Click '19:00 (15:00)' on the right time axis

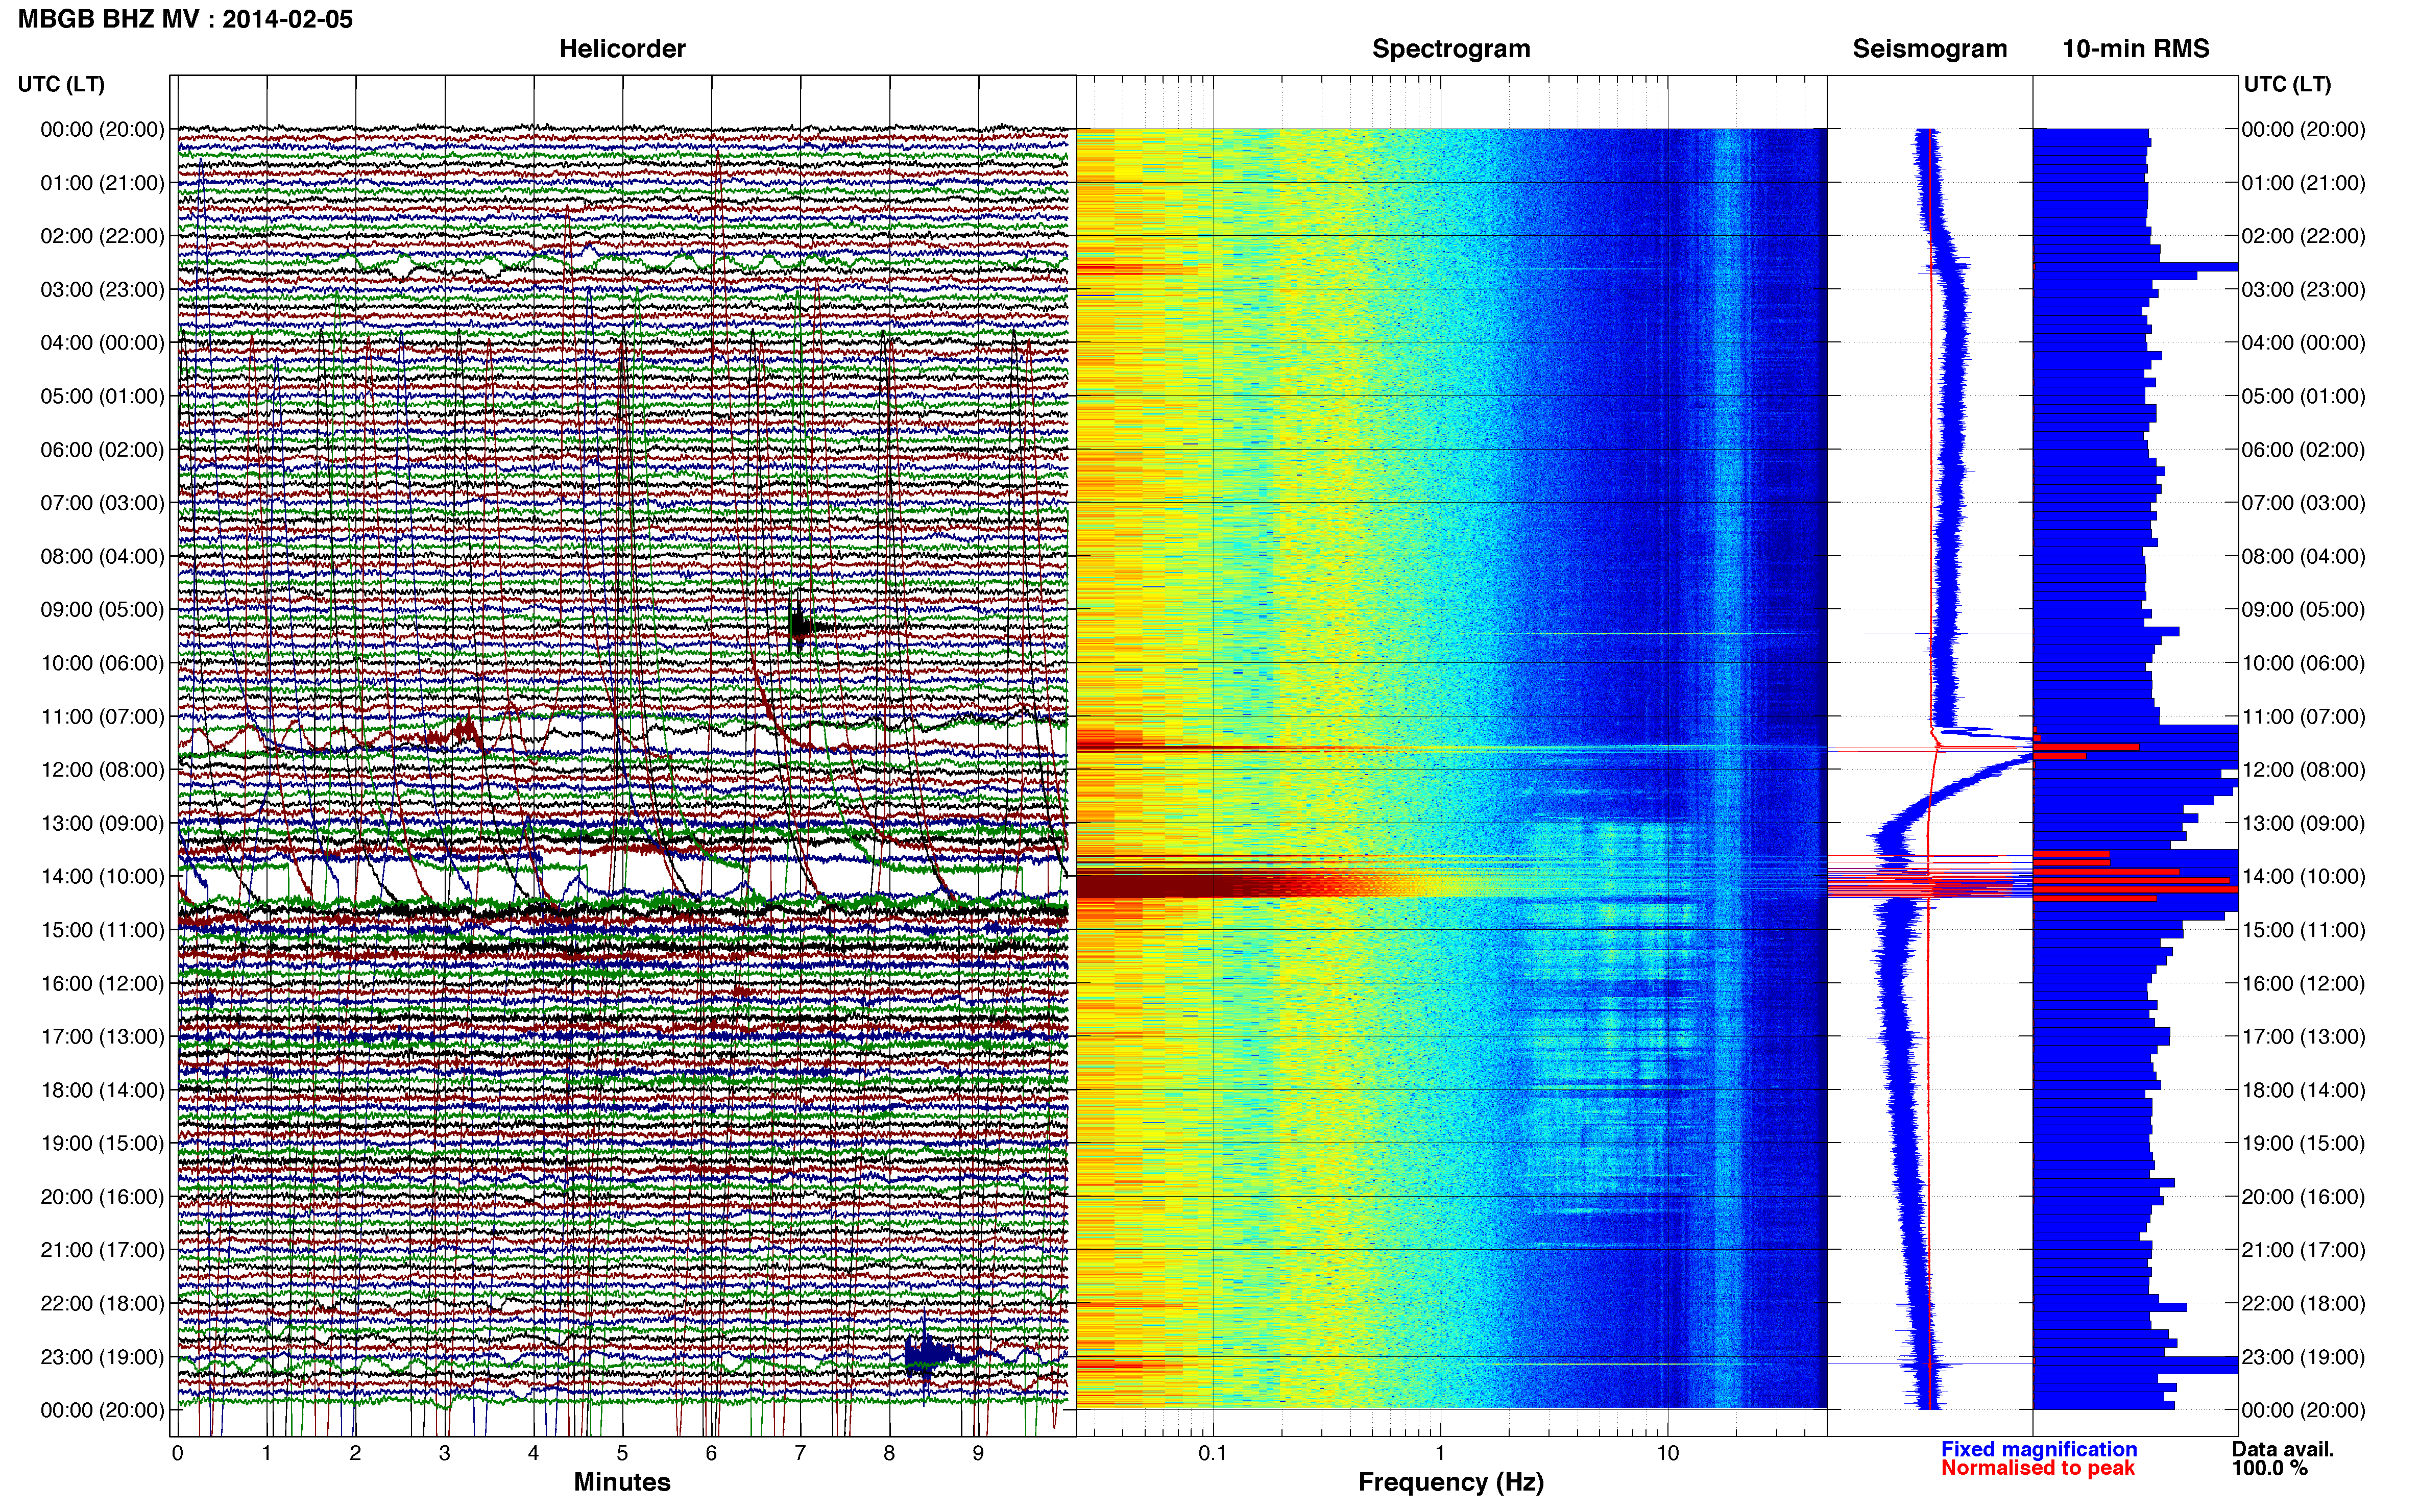click(2303, 1143)
